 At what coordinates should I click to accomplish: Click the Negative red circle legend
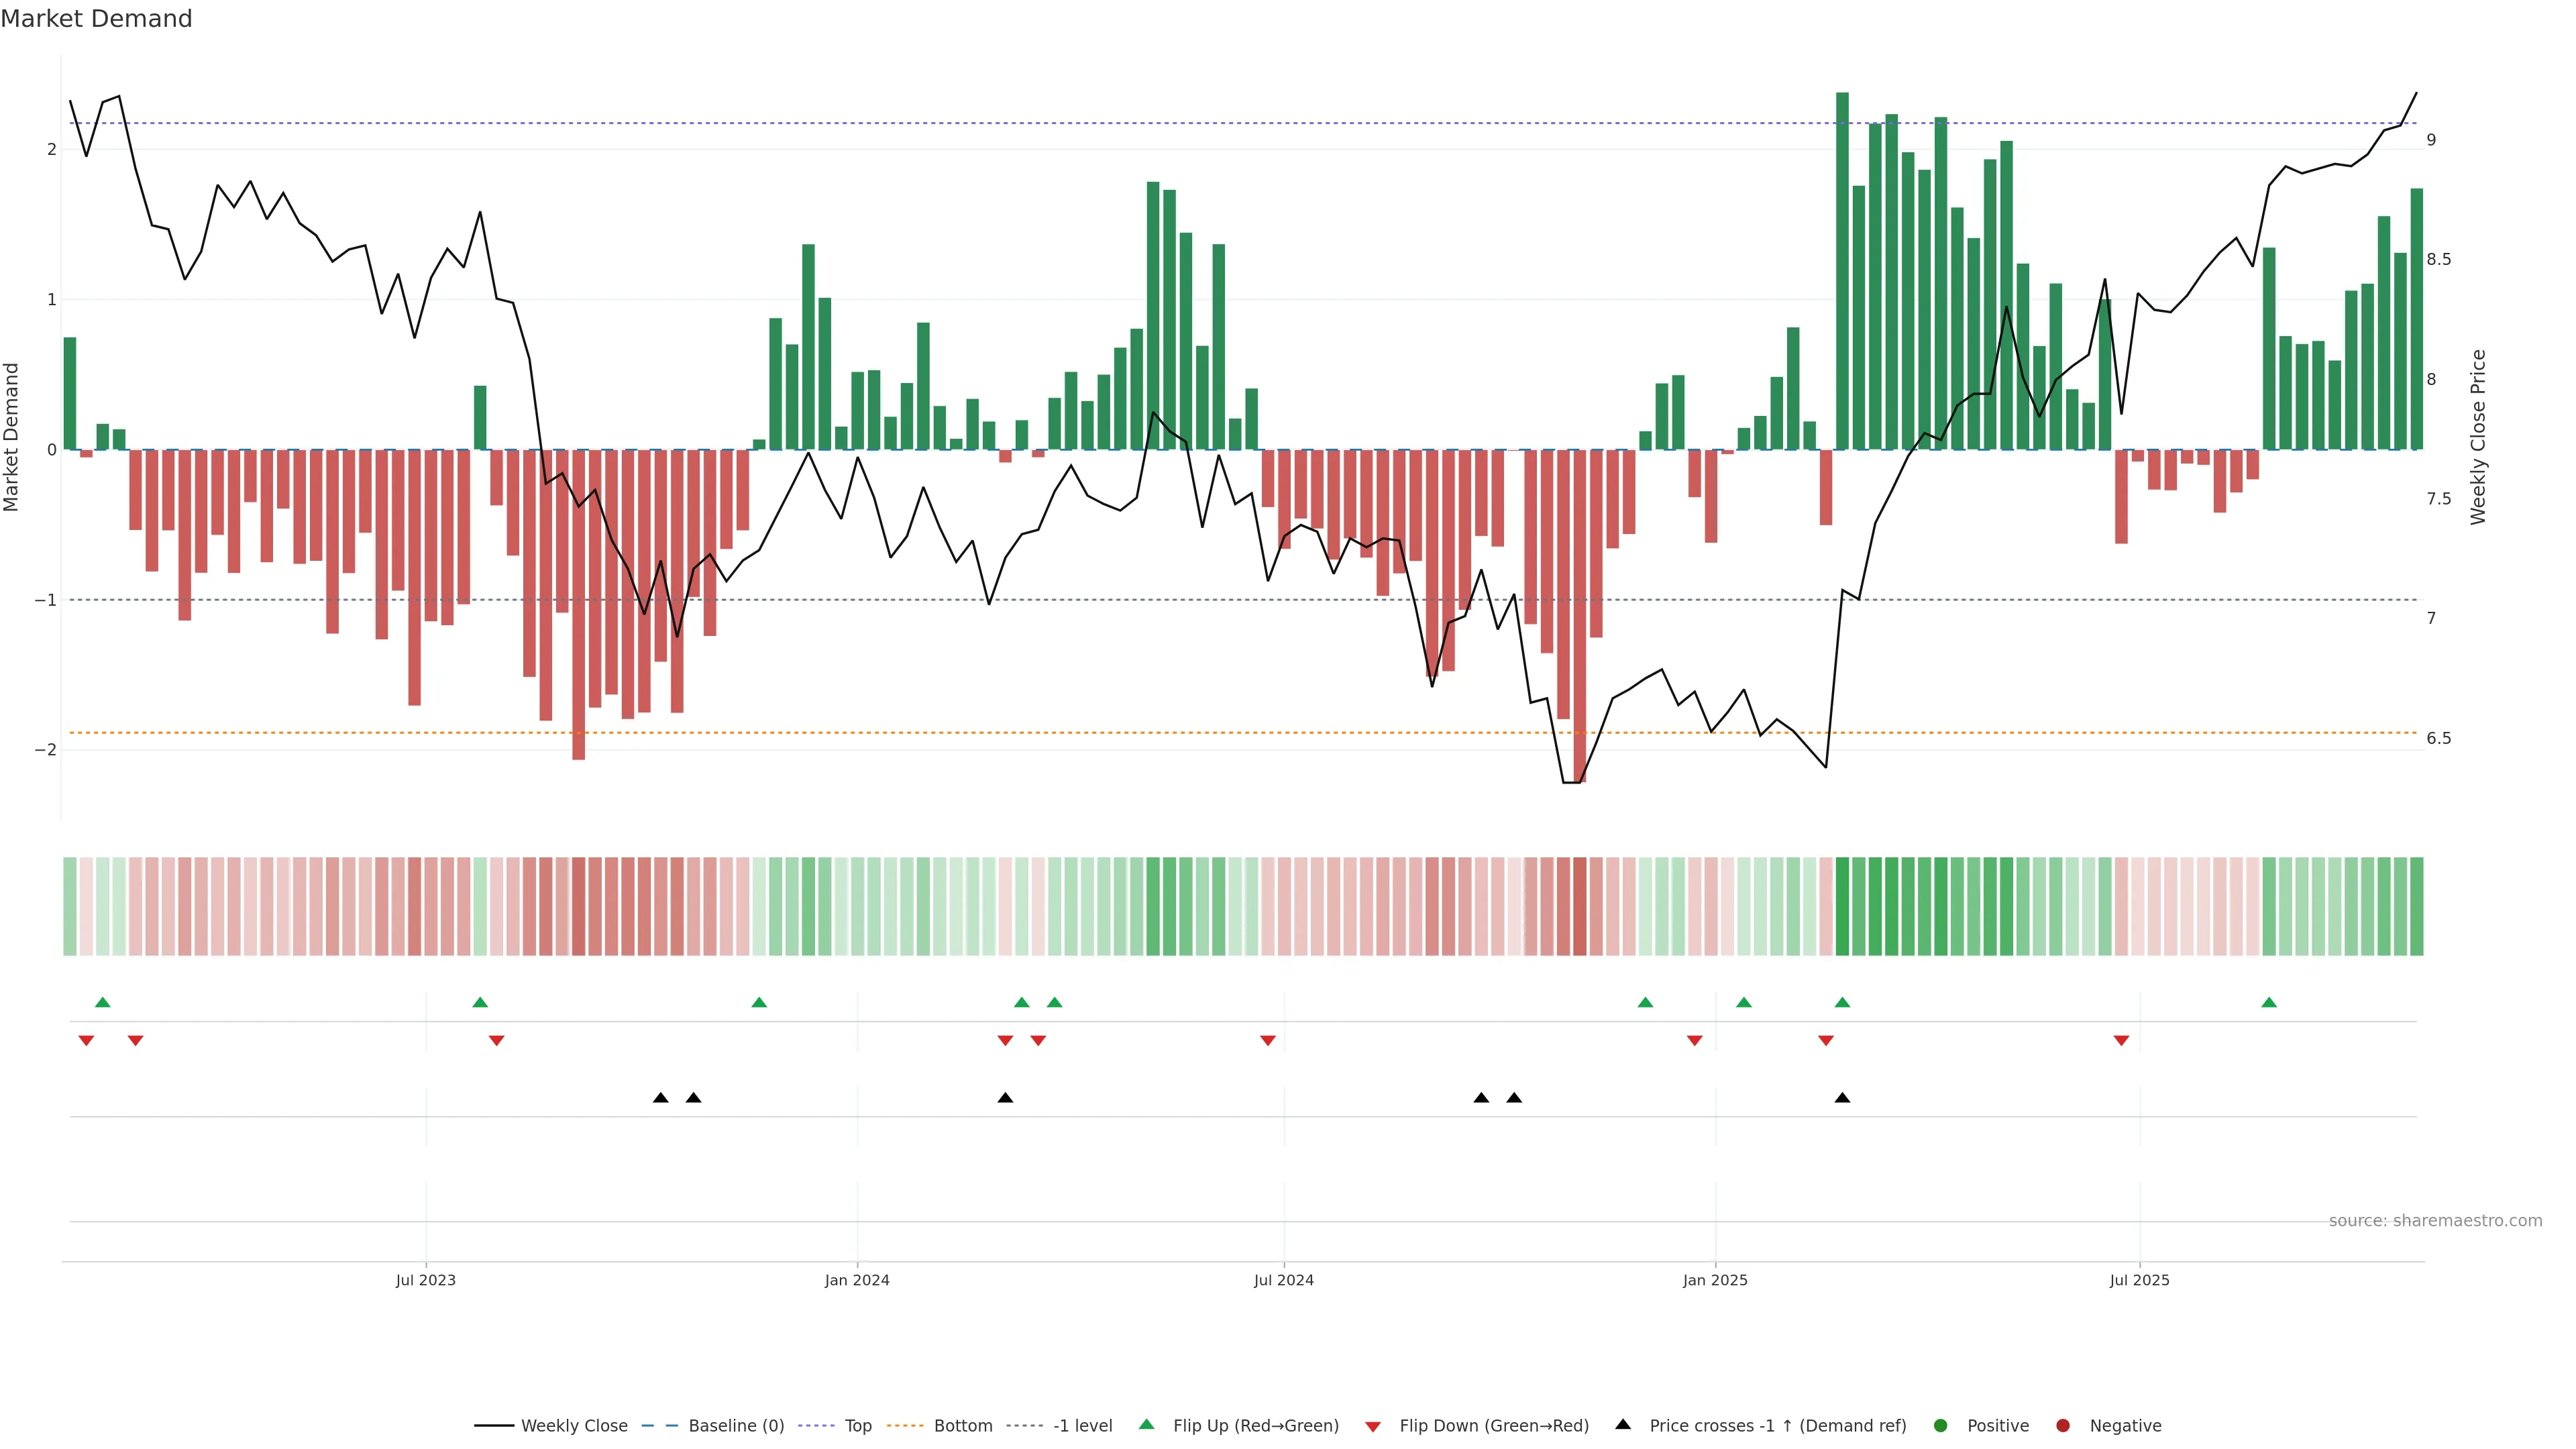[2063, 1426]
